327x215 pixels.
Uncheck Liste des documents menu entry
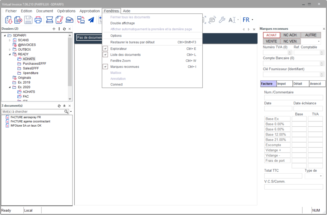pos(106,55)
